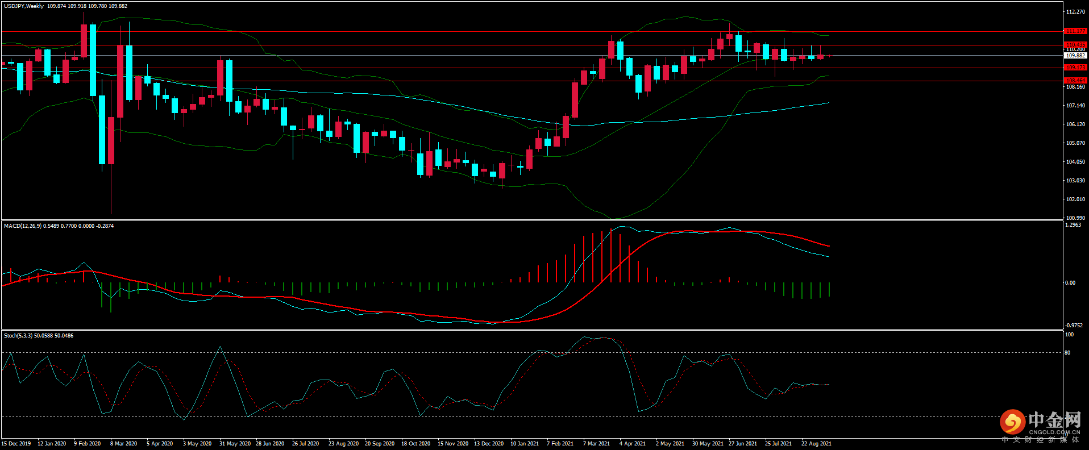The width and height of the screenshot is (1089, 450).
Task: Click the red 108.464 price level tag
Action: [x=1075, y=81]
